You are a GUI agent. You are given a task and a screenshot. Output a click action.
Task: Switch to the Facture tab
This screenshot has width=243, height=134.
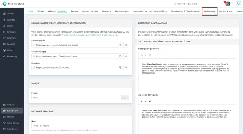click(x=75, y=11)
